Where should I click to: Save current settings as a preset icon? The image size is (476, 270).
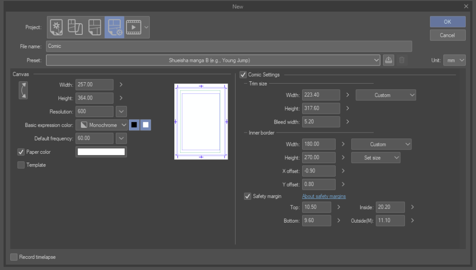pyautogui.click(x=388, y=60)
